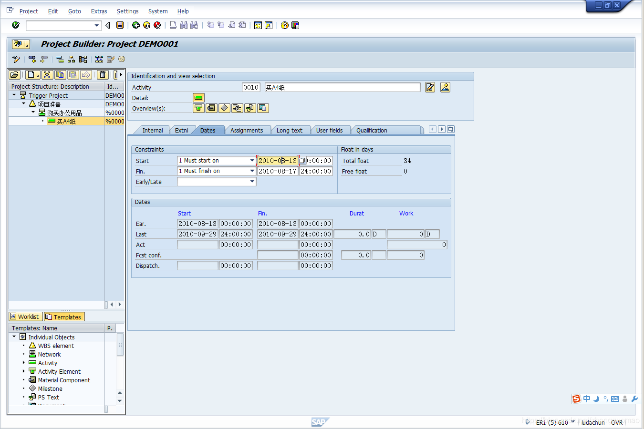Click the green Activity detail icon
The width and height of the screenshot is (644, 429).
[x=198, y=98]
